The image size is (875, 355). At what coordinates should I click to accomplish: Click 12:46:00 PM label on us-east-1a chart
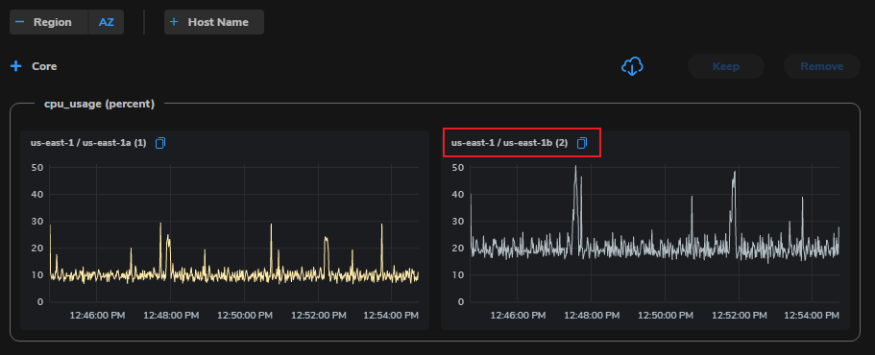coord(98,316)
